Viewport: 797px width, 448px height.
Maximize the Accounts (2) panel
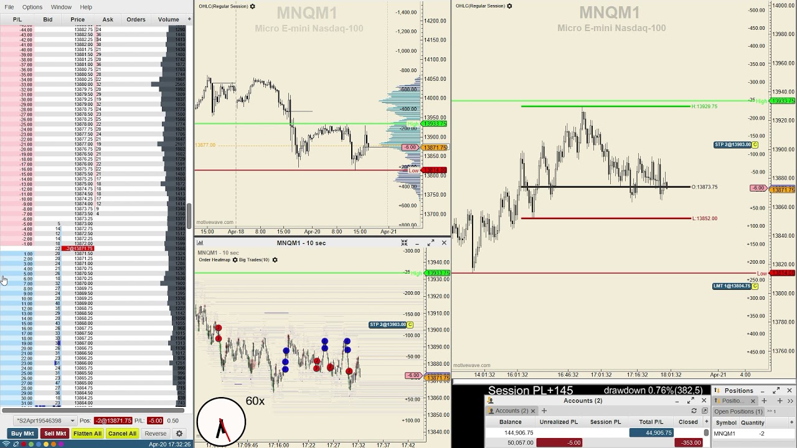pyautogui.click(x=690, y=401)
